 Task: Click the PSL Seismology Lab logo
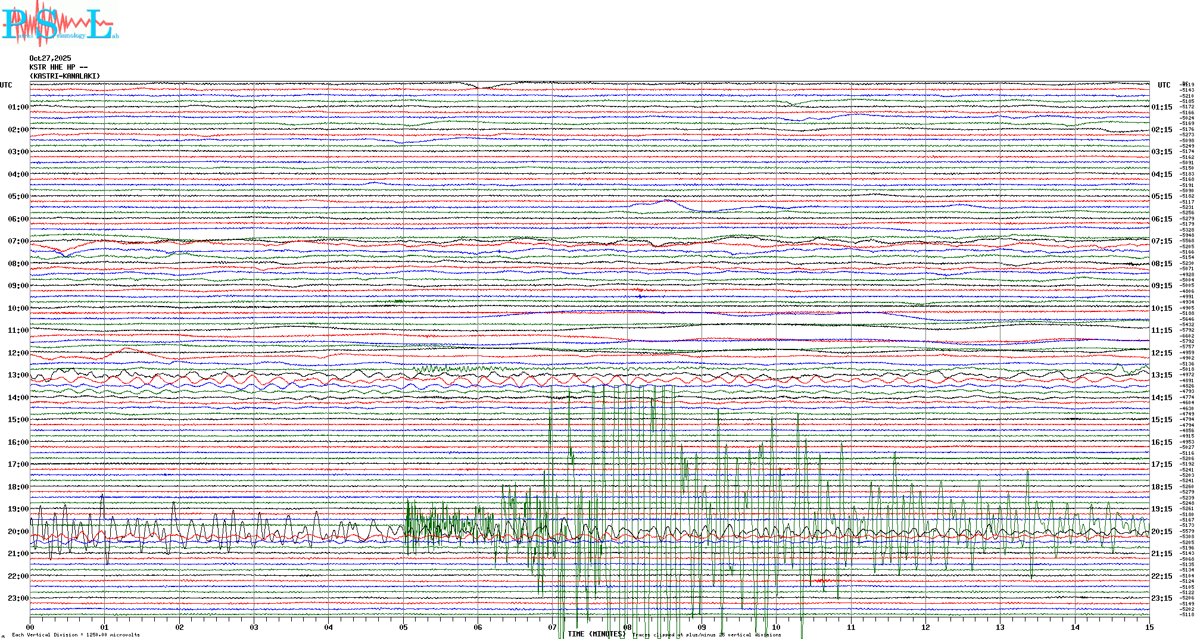tap(60, 24)
